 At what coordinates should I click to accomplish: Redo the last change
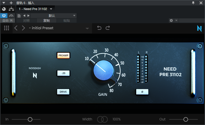pos(108,28)
